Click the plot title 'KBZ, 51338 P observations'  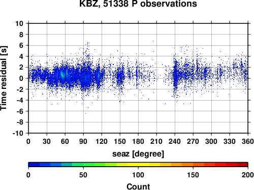pos(138,4)
